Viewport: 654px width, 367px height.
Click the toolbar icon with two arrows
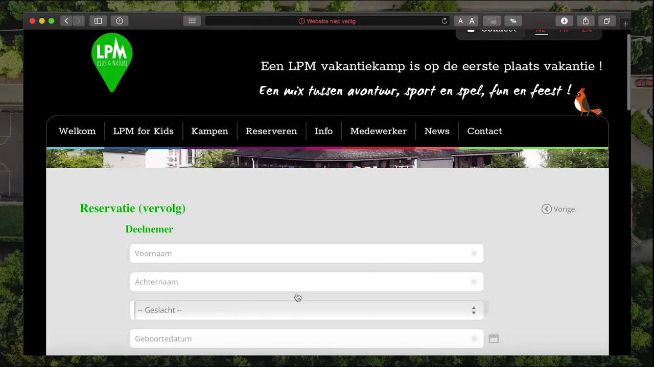click(x=513, y=21)
